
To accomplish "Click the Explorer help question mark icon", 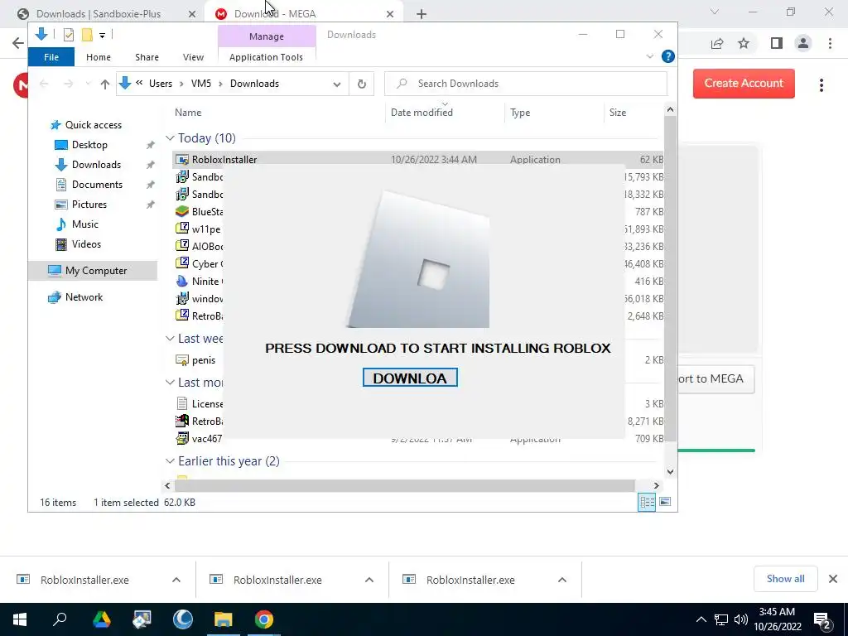I will coord(668,56).
